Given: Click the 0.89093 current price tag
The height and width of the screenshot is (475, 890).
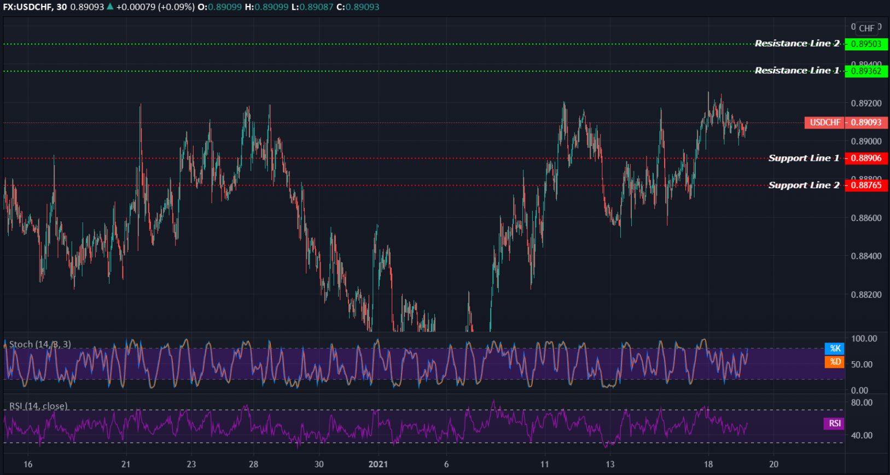Looking at the screenshot, I should pyautogui.click(x=866, y=123).
